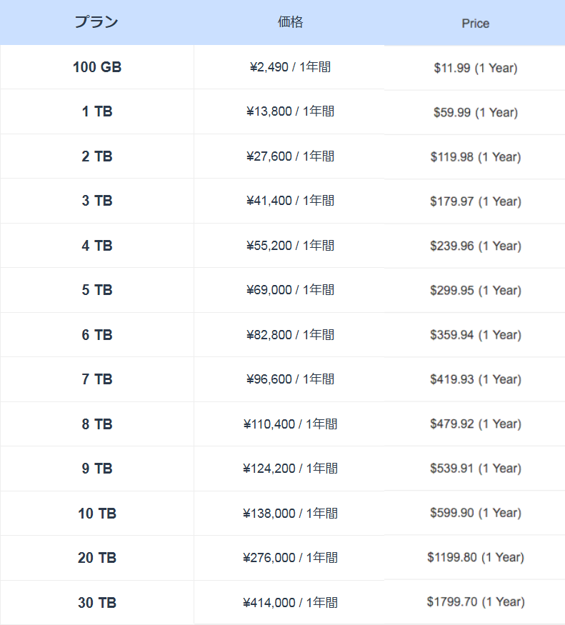
Task: Click the $359.94 (1 Year) price
Action: (476, 335)
